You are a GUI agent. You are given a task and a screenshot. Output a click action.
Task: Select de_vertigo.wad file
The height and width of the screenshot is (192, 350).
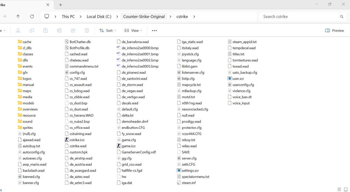[x=131, y=97]
